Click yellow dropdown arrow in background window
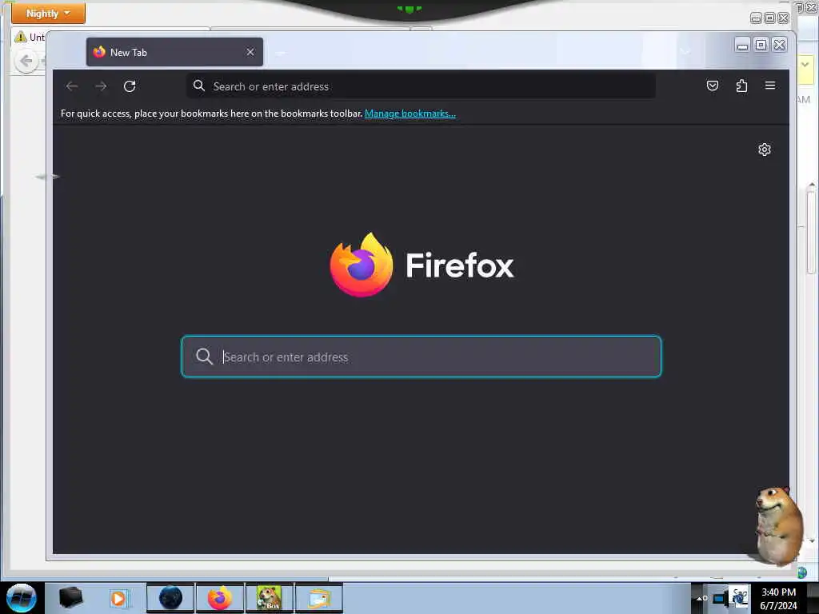 coord(805,65)
